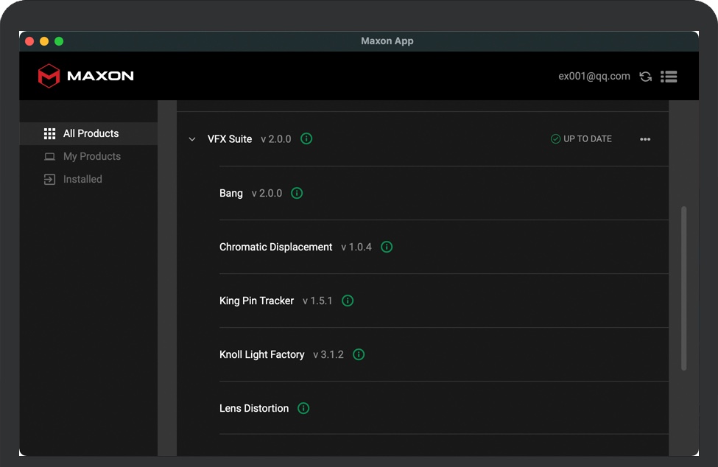
Task: Click King Pin Tracker info icon
Action: [348, 301]
